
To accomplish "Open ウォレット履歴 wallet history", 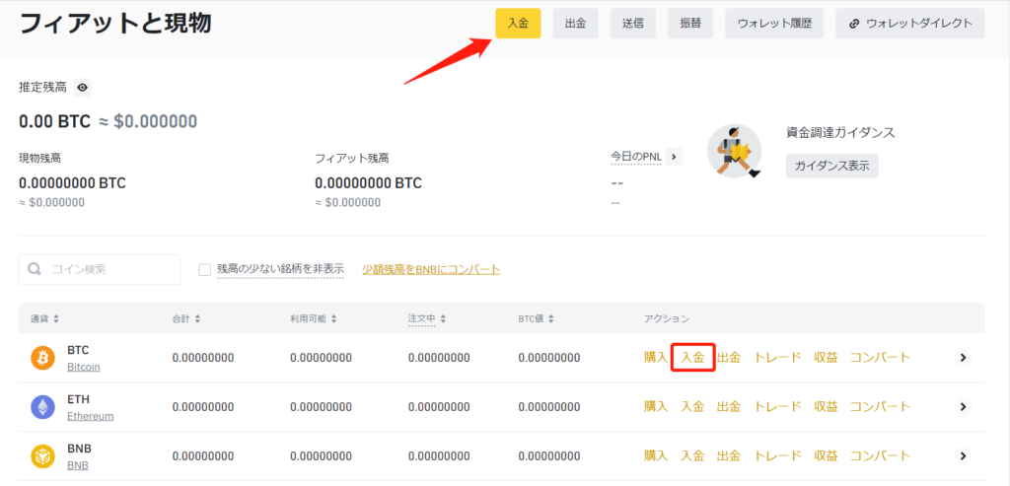I will point(774,24).
